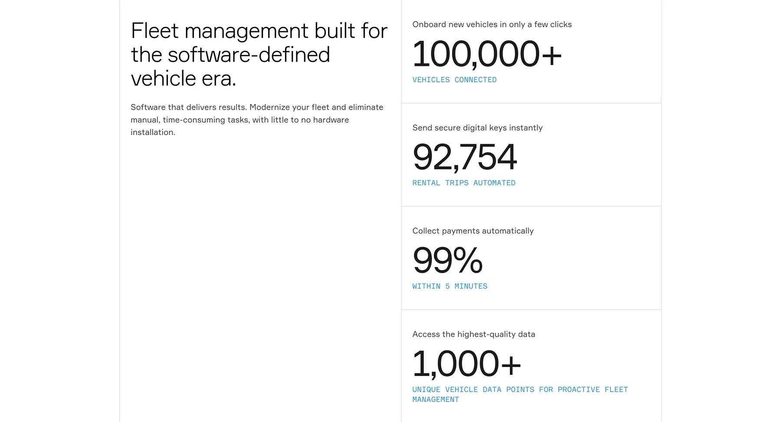Click "vehicle era." at the heading's end

click(x=183, y=79)
